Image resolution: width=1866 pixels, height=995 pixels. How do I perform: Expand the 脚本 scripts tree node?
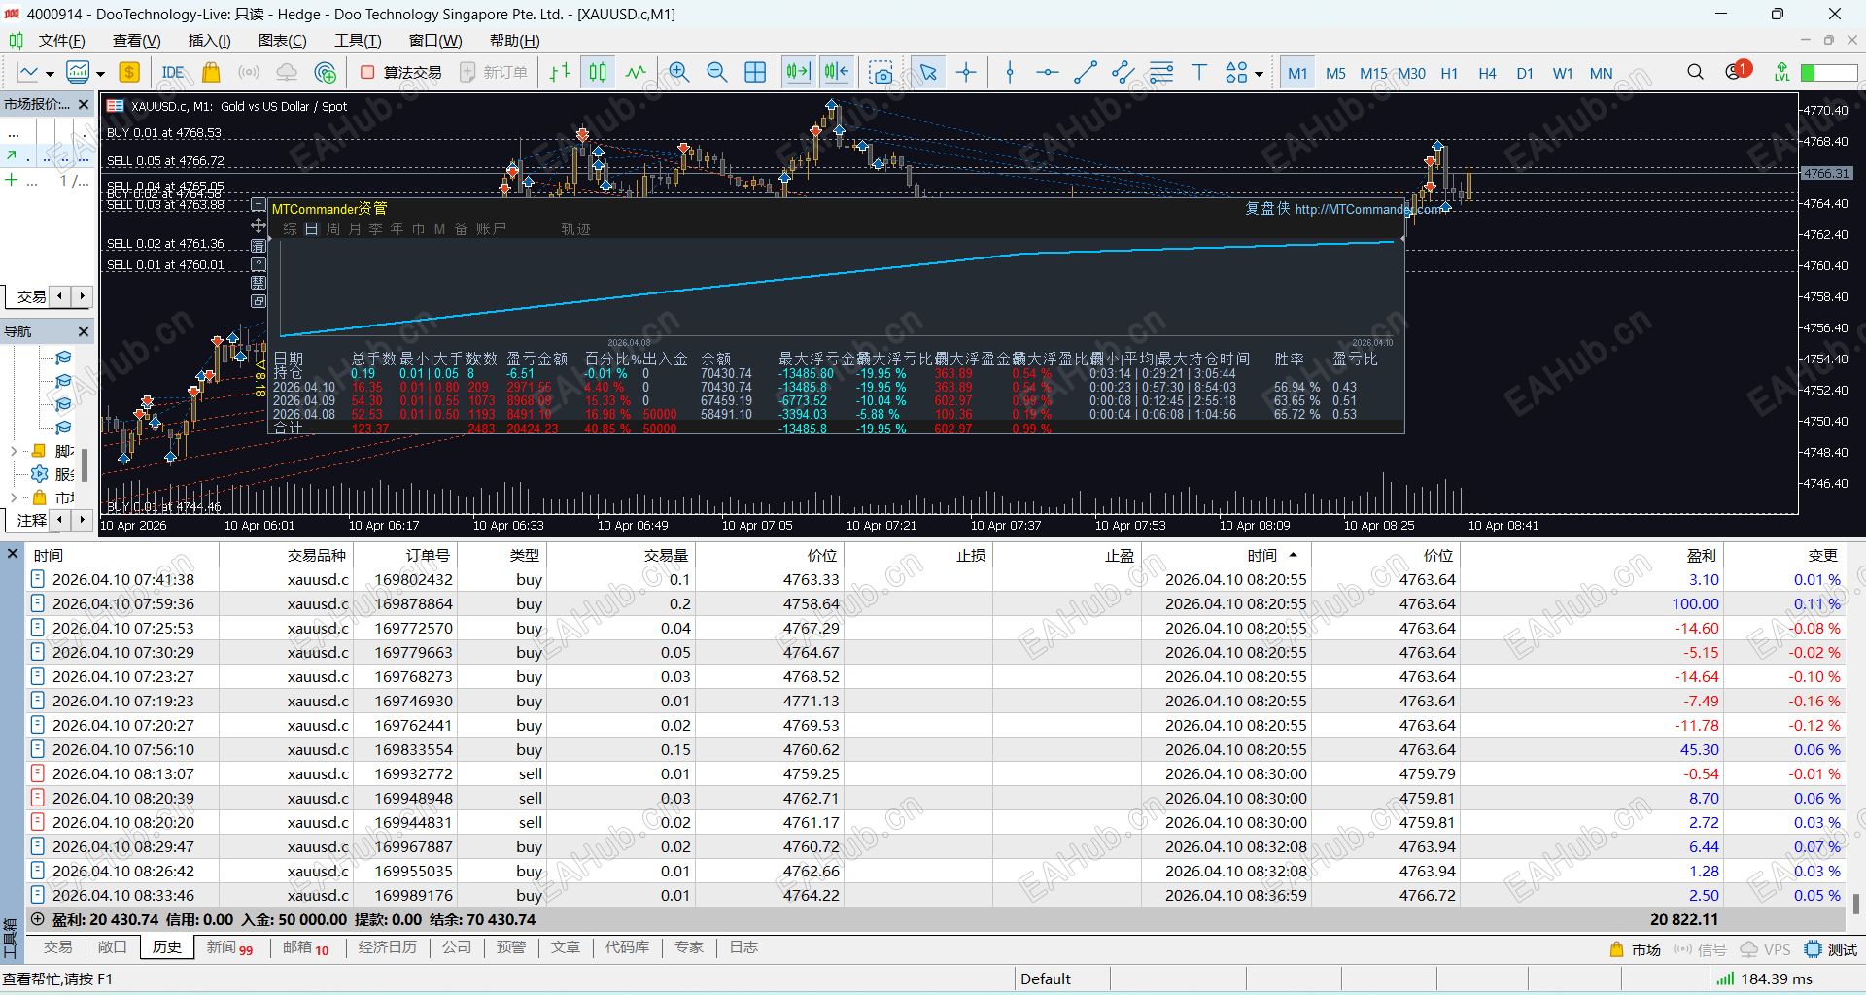[14, 451]
